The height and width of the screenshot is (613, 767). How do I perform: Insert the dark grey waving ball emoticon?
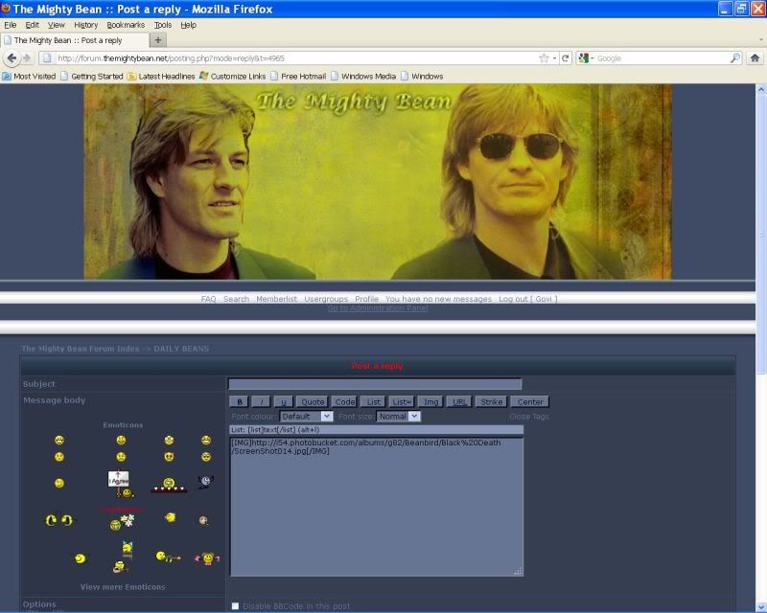pyautogui.click(x=205, y=482)
